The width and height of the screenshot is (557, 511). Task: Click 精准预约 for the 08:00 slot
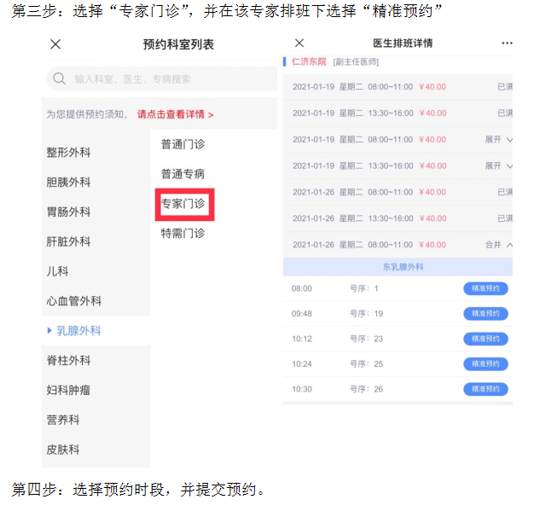point(485,289)
